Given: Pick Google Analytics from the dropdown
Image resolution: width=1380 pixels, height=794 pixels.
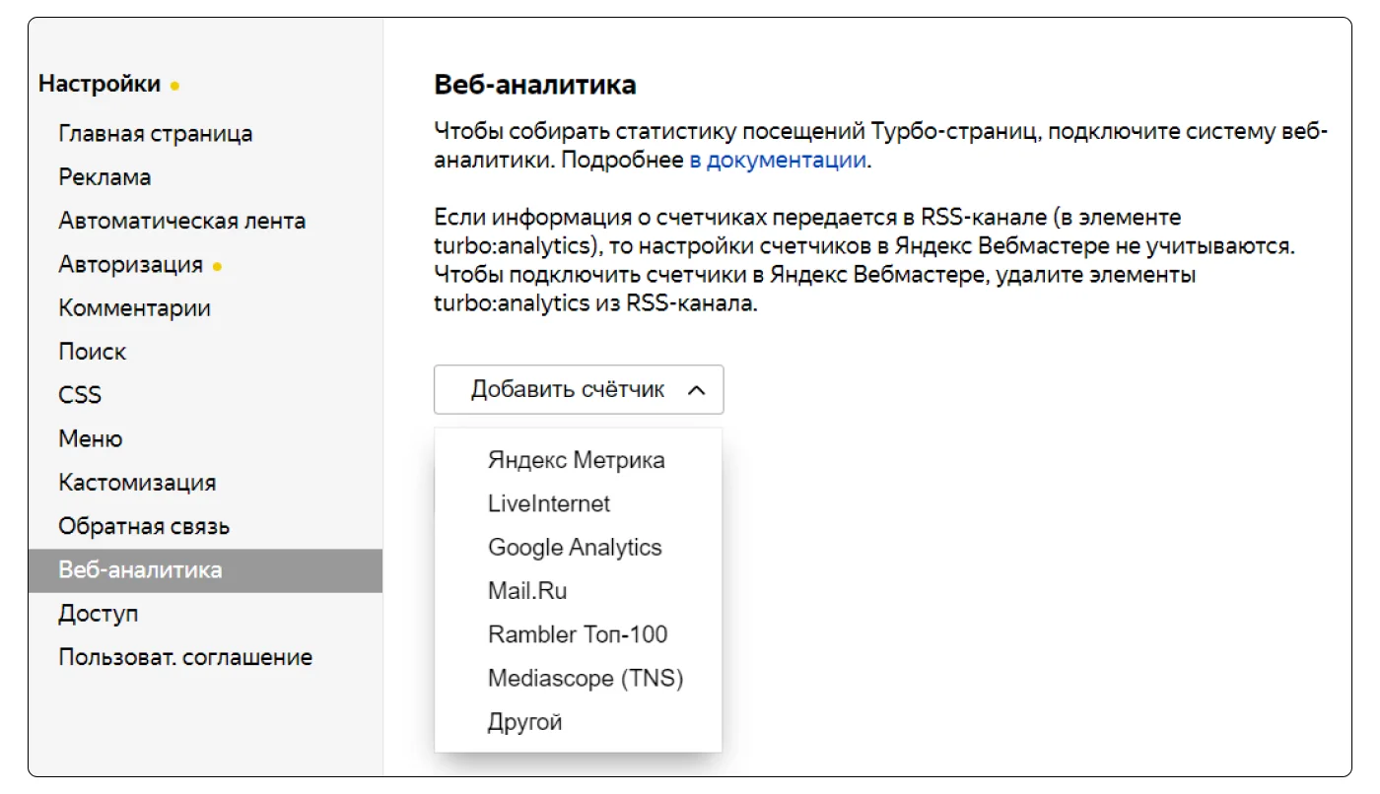Looking at the screenshot, I should 575,547.
